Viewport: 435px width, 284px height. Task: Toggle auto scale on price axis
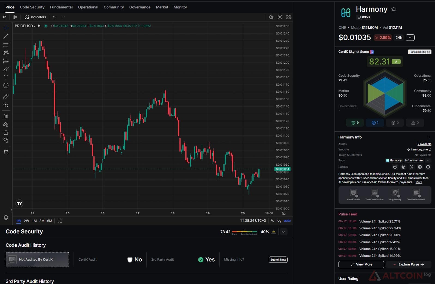287,221
